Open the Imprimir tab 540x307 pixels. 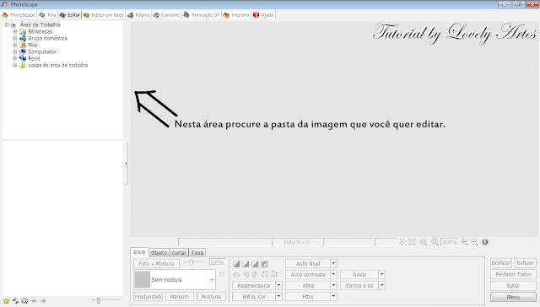click(236, 15)
